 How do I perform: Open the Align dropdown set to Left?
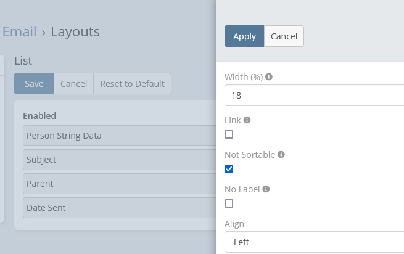(315, 242)
